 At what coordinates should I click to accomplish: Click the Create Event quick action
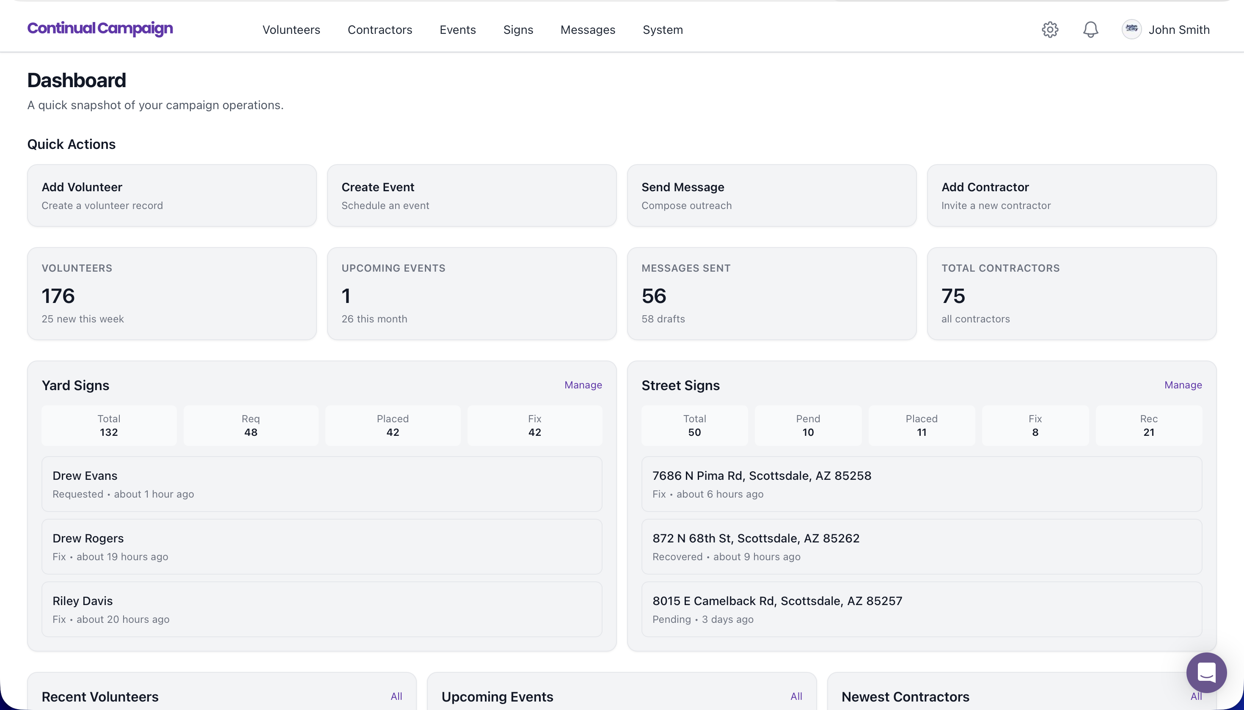point(471,195)
